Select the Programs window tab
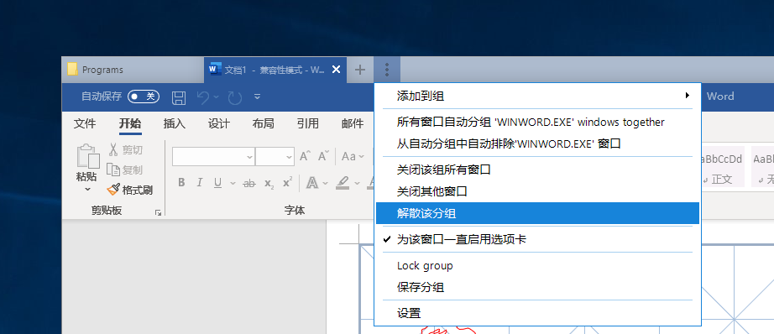Viewport: 774px width, 334px height. pos(133,70)
